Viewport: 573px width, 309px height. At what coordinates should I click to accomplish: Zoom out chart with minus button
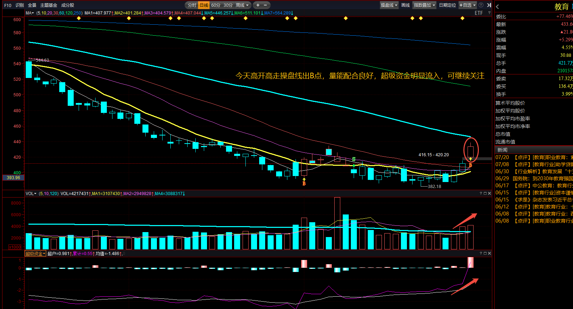[266, 5]
